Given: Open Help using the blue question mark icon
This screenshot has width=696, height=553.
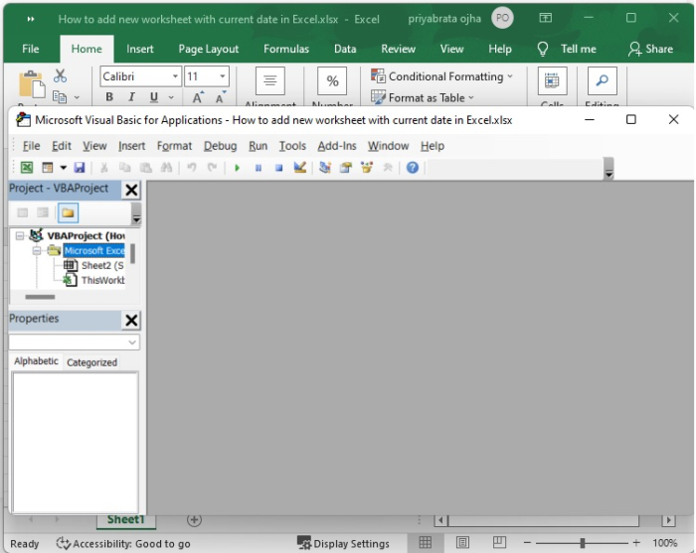Looking at the screenshot, I should (412, 168).
